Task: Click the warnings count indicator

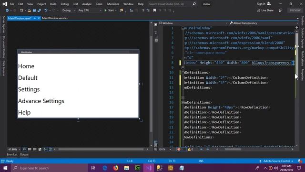Action: coord(191,150)
